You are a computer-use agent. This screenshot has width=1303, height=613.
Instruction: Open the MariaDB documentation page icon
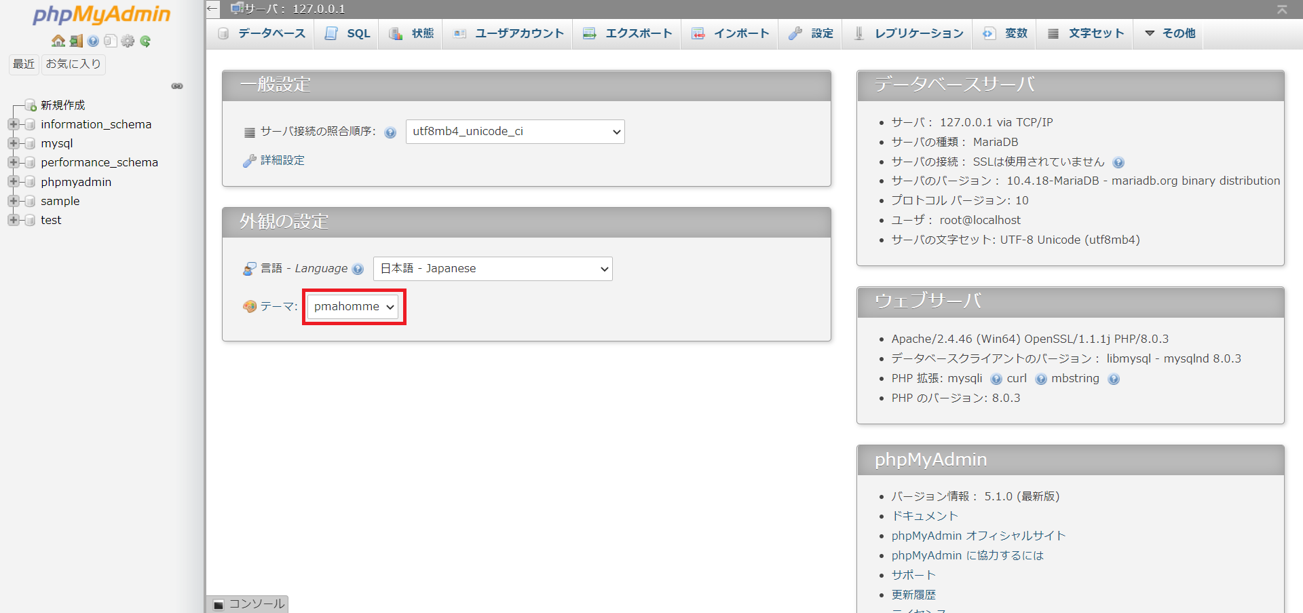[110, 41]
